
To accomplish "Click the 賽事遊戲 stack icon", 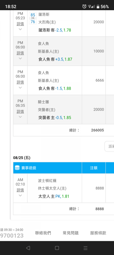I will click(17, 168).
